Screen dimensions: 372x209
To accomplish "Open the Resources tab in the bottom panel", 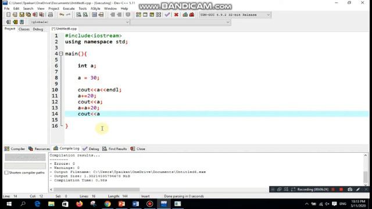I will pyautogui.click(x=39, y=149).
